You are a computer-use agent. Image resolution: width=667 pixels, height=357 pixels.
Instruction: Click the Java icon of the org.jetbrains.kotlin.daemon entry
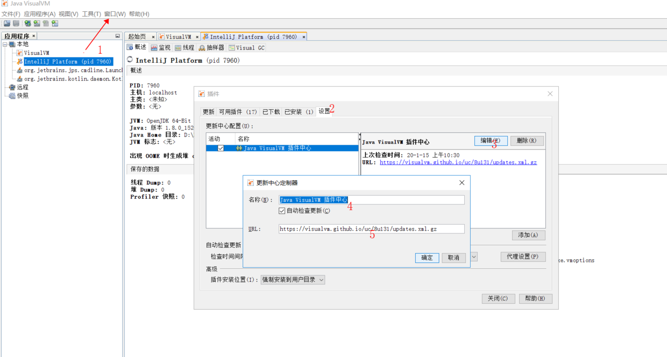(19, 78)
